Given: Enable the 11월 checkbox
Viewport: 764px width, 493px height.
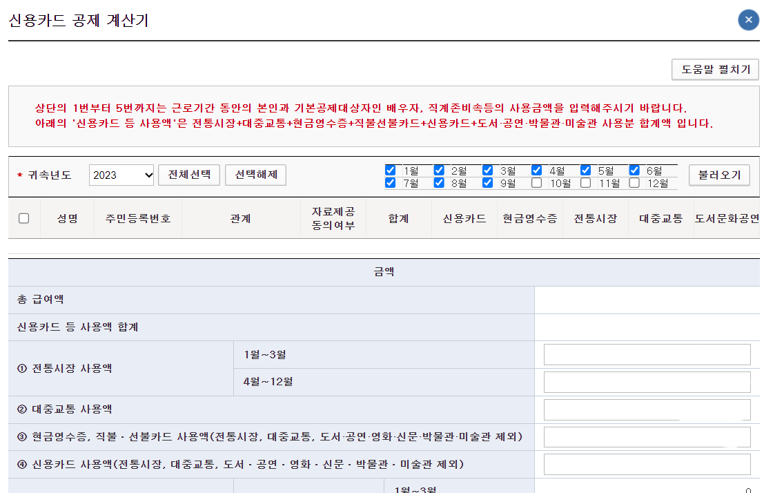Looking at the screenshot, I should [585, 182].
